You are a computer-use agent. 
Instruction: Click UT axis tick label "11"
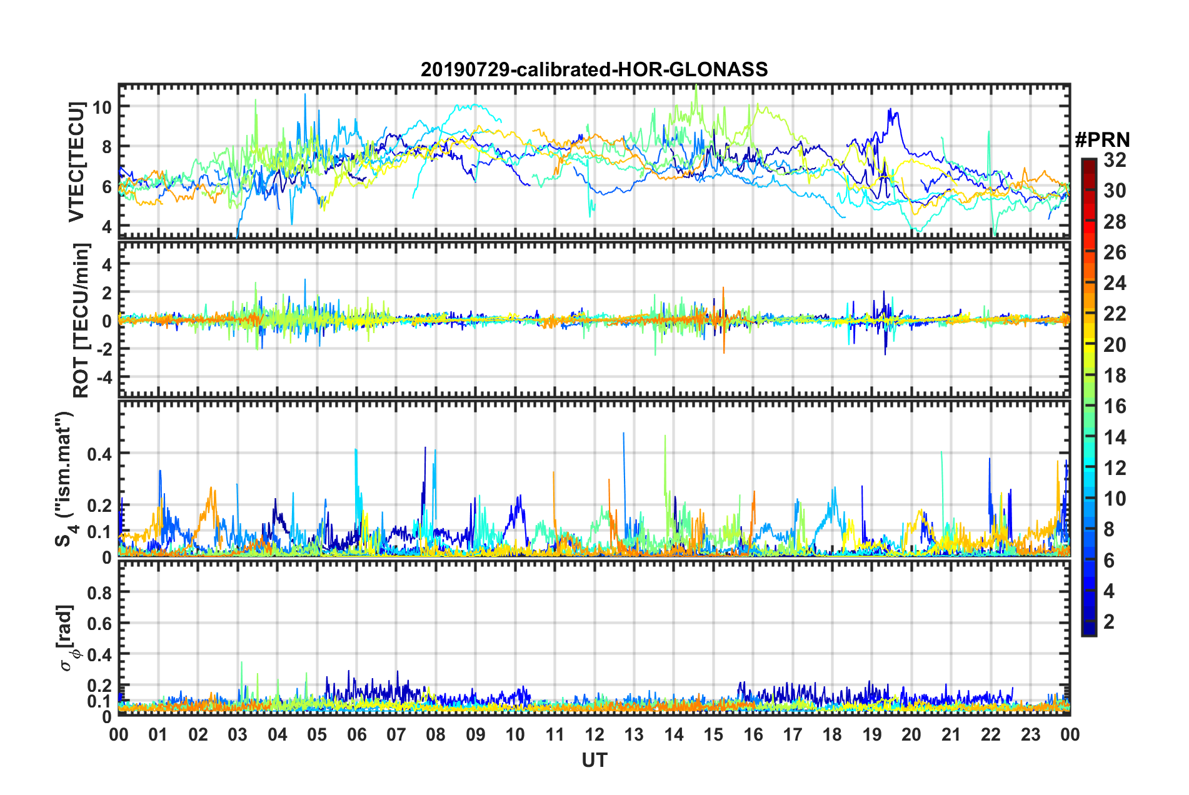click(x=555, y=734)
